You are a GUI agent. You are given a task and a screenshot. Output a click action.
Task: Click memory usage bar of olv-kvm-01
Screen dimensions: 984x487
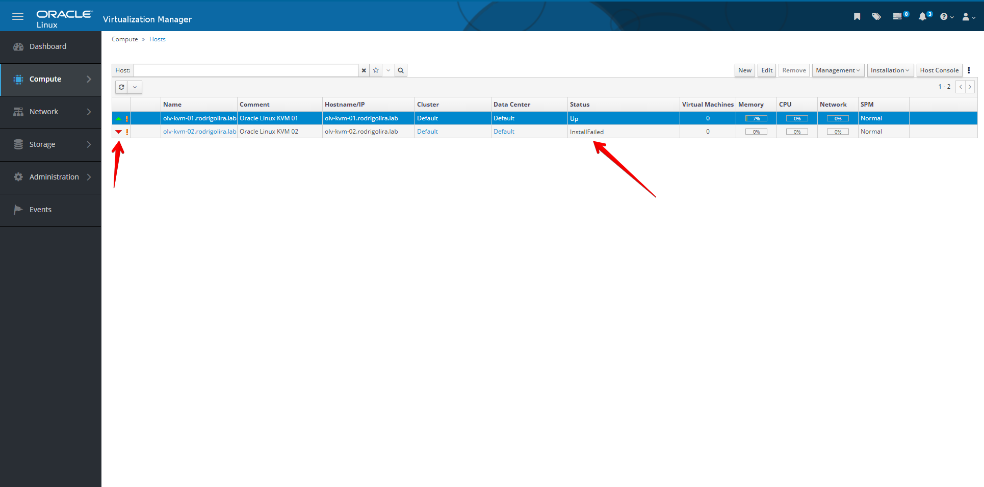pyautogui.click(x=756, y=118)
